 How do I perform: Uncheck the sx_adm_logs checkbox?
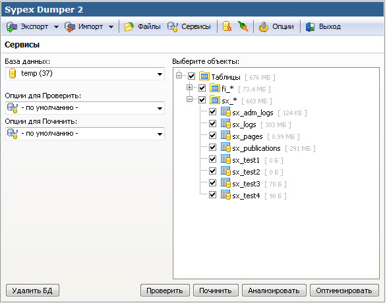point(212,112)
